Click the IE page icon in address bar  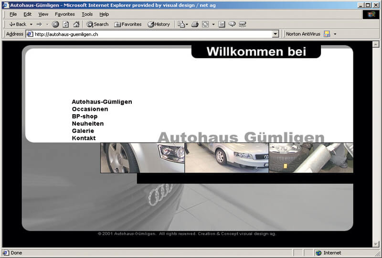tap(30, 34)
